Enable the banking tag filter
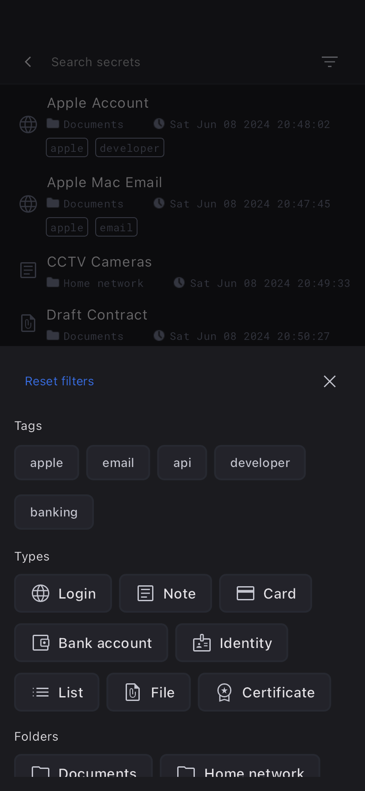Screen dimensions: 365x791 coord(54,512)
